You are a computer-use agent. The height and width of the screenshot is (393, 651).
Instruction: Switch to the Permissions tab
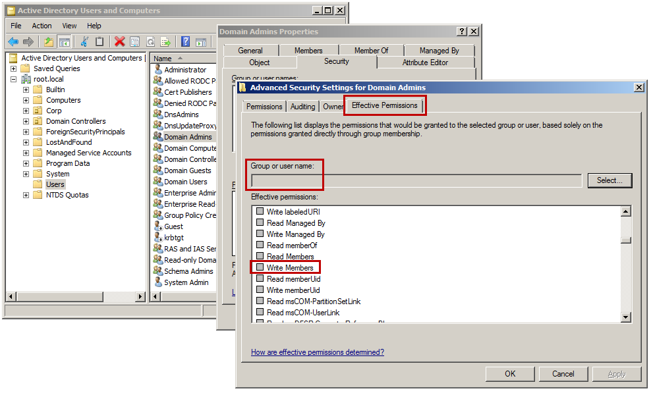point(264,106)
